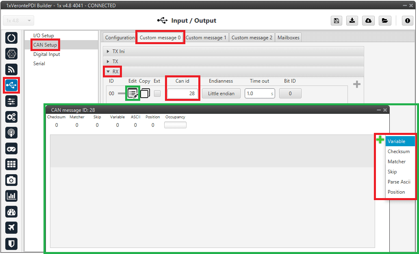Click the Copy icon in RX row
This screenshot has width=419, height=254.
pyautogui.click(x=145, y=93)
